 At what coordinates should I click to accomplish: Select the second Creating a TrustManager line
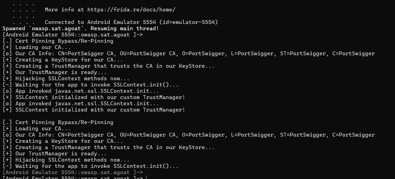click(x=115, y=147)
